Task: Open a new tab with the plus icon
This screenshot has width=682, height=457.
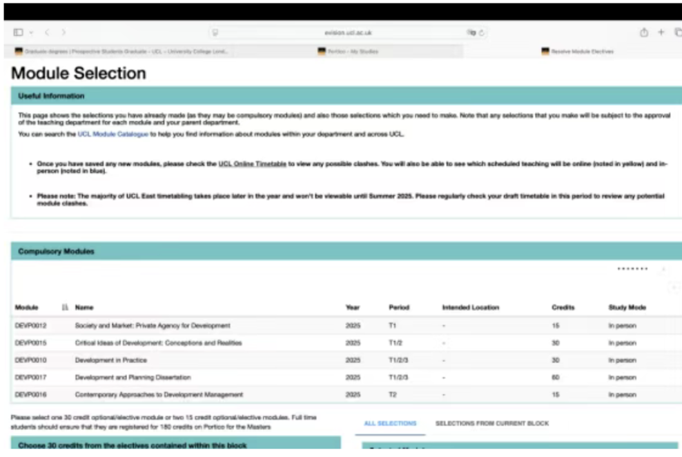Action: [x=661, y=32]
